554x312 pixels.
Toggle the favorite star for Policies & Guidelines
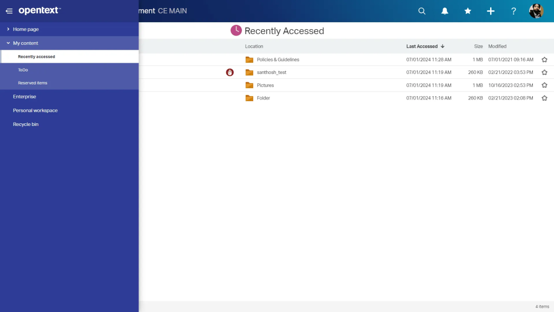(x=544, y=59)
